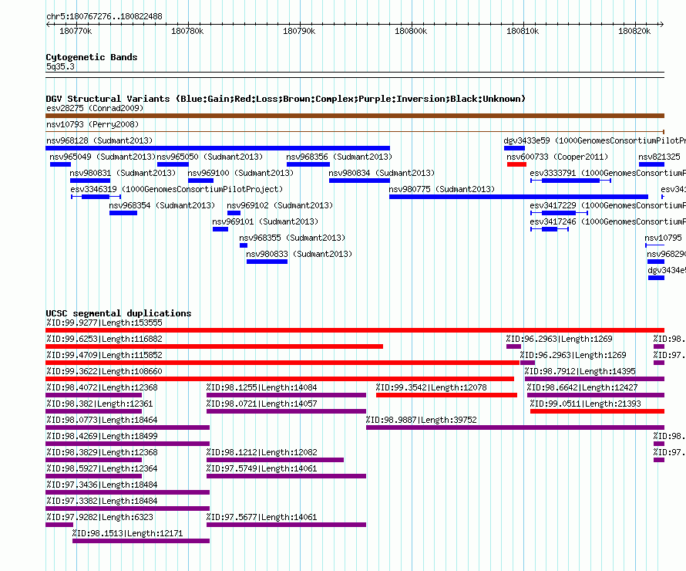Viewport: 686px width, 571px height.
Task: Click the 180820k ruler label
Action: [x=634, y=31]
